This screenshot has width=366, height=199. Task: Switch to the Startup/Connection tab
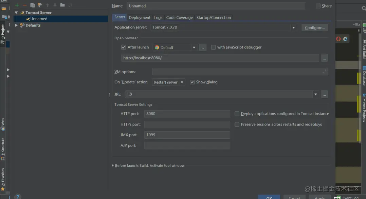pos(214,18)
